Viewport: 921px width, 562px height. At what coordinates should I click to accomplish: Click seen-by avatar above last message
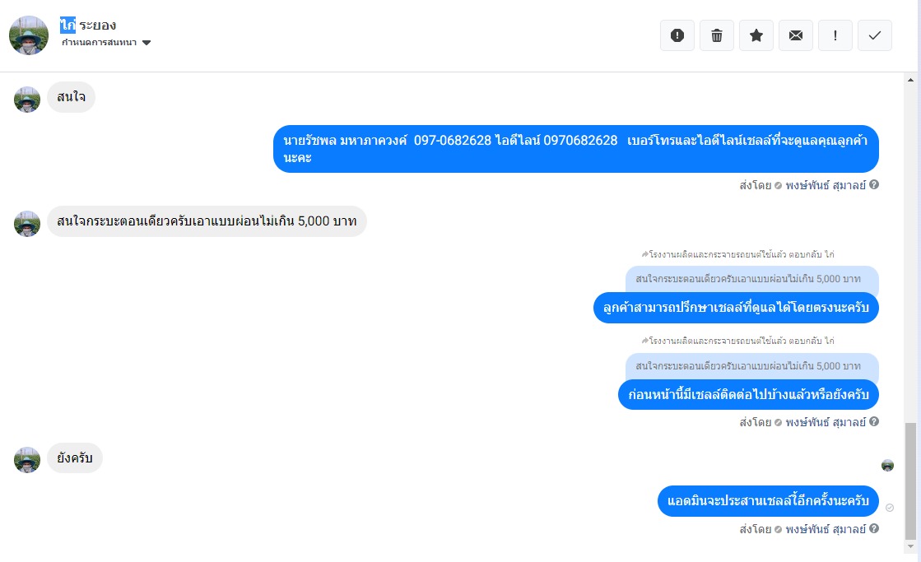tap(887, 466)
